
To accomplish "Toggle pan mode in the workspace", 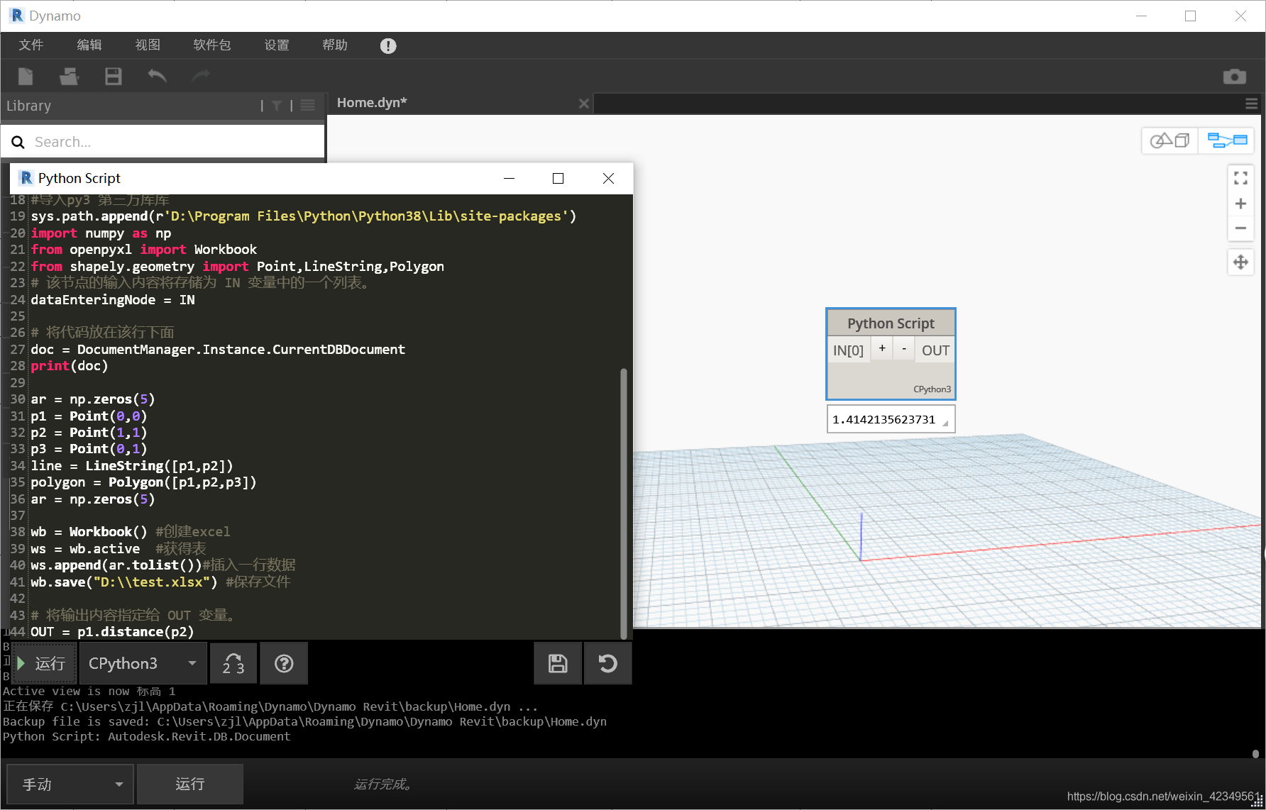I will click(x=1240, y=262).
